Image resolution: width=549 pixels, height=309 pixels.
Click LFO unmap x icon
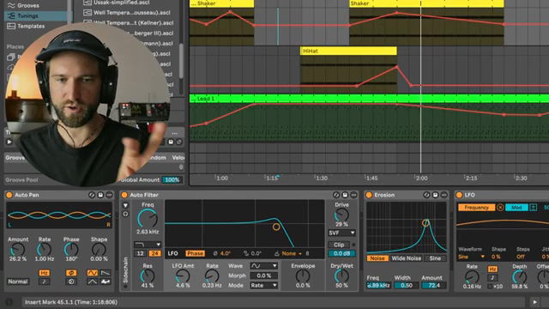[x=500, y=208]
